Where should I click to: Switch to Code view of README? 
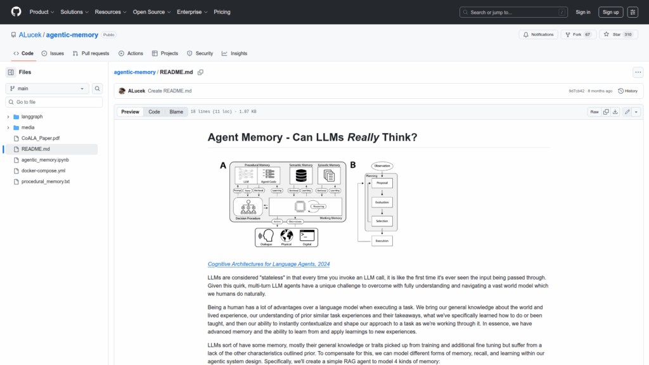154,112
